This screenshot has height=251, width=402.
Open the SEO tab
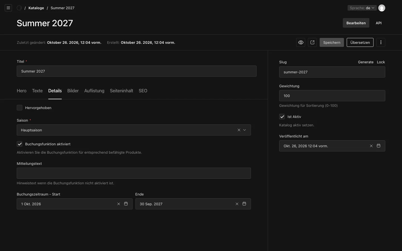click(x=143, y=91)
